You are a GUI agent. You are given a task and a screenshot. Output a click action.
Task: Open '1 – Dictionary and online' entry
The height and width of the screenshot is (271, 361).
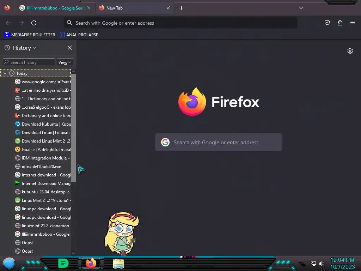click(43, 99)
